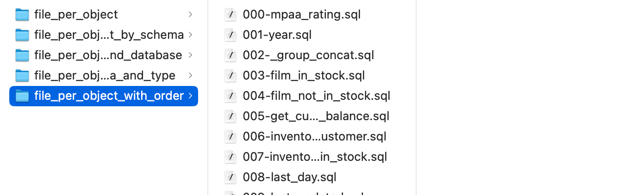Select folder name ending in a_and_type
The image size is (624, 195).
[x=105, y=76]
